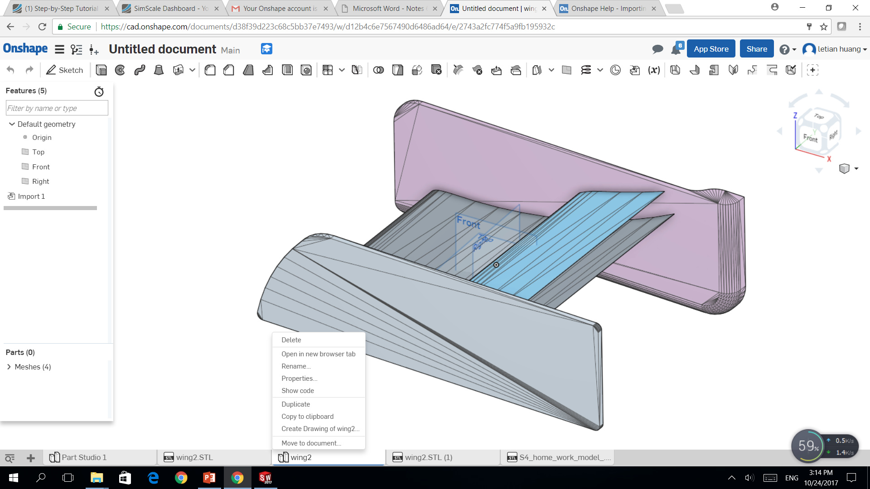Switch to the Part Studio 1 tab
The width and height of the screenshot is (870, 489).
pyautogui.click(x=84, y=457)
